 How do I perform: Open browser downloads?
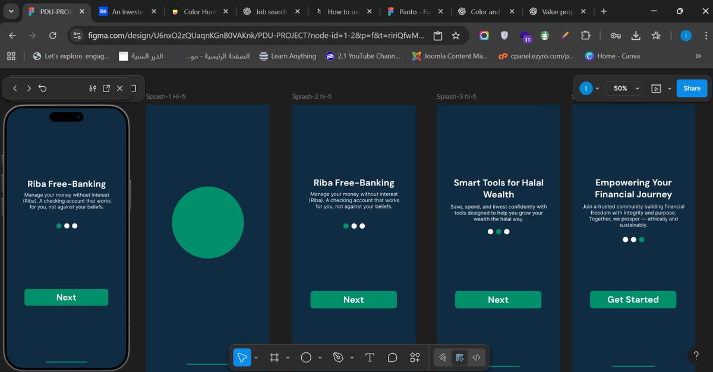pyautogui.click(x=636, y=36)
